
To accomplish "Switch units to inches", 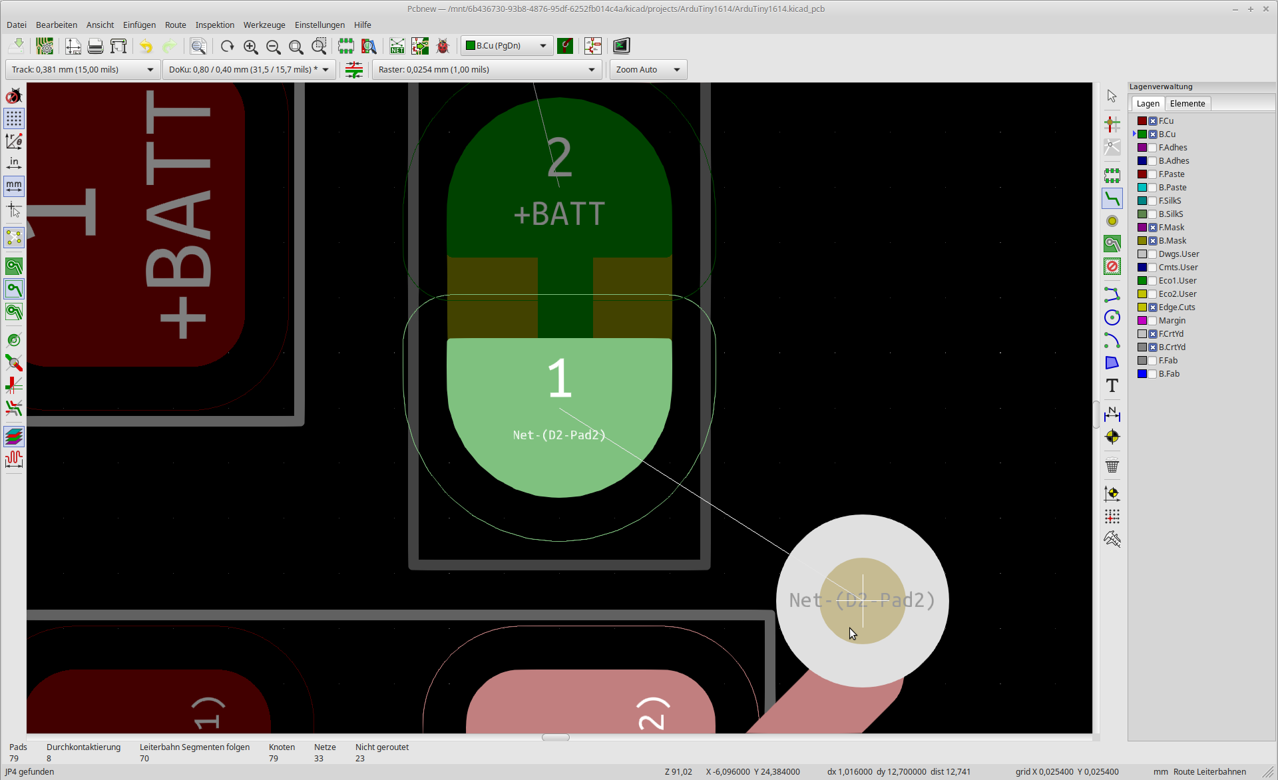I will [14, 163].
